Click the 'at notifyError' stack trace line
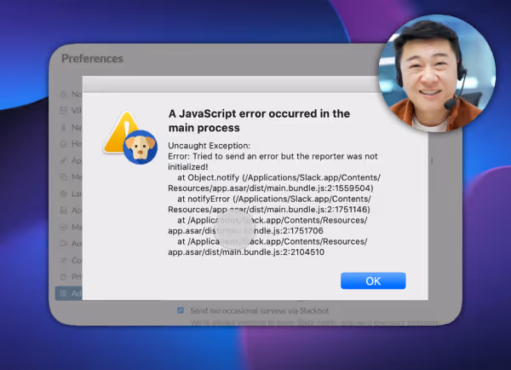This screenshot has width=511, height=370. [273, 199]
